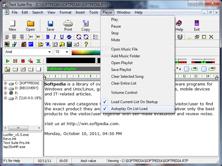Toggle Underline formatting

coord(62,37)
